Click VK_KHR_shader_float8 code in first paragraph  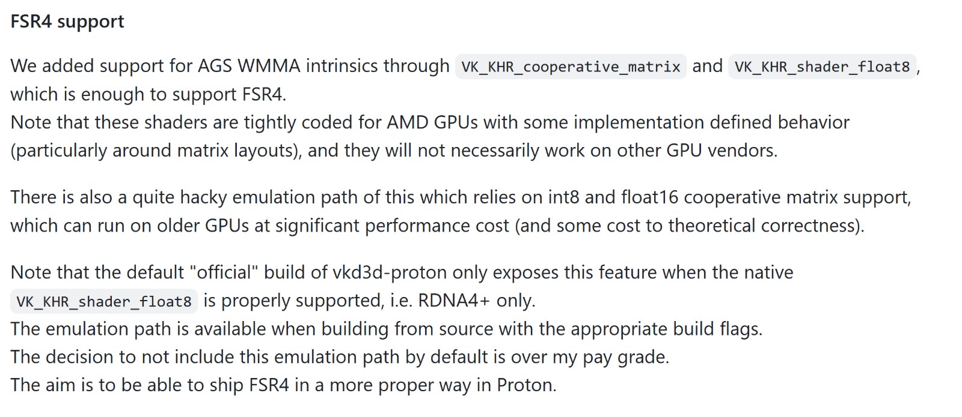pyautogui.click(x=822, y=66)
